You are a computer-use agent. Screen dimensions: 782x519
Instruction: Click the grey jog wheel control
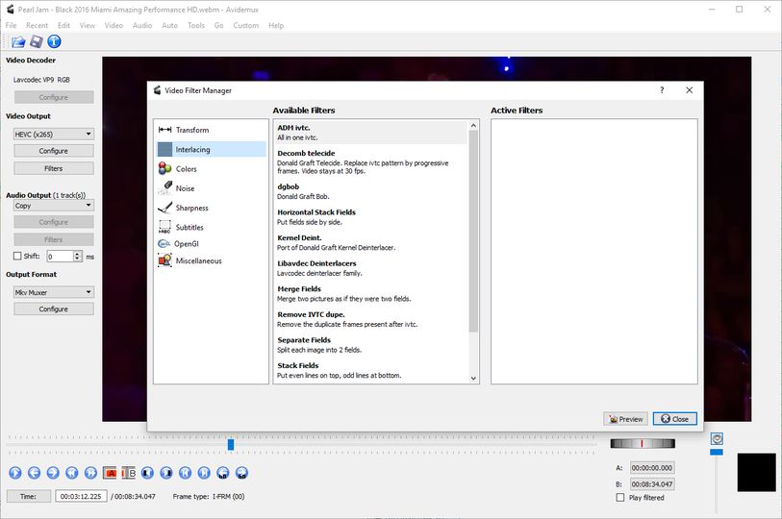[643, 443]
